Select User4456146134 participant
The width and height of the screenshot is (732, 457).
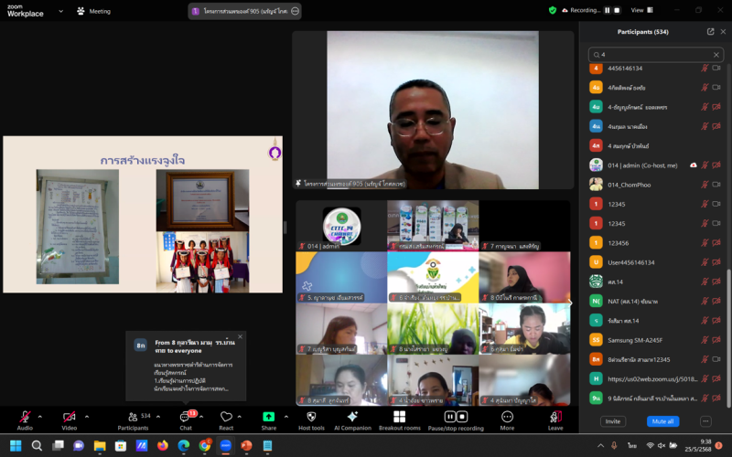coord(655,262)
